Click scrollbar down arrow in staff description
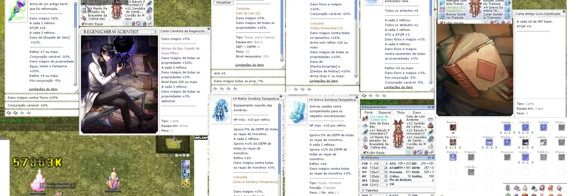The height and width of the screenshot is (196, 567). [x=76, y=85]
